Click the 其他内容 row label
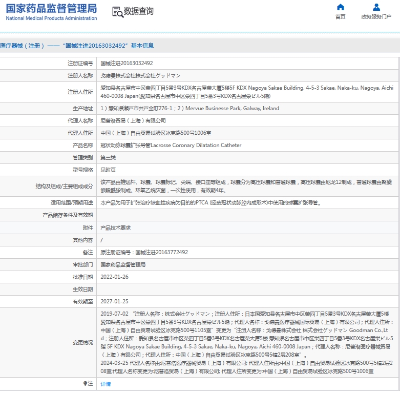 coord(82,240)
